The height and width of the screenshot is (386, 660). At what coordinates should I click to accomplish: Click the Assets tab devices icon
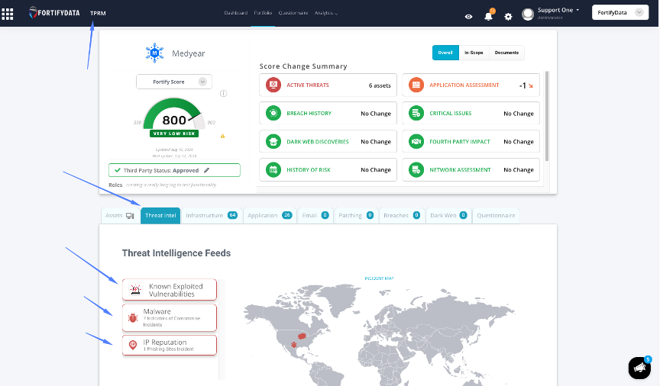click(x=130, y=216)
